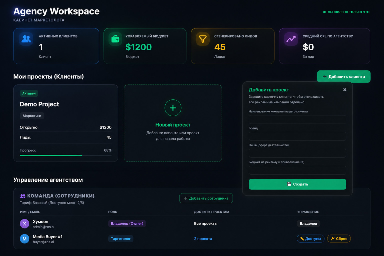Click the Активен status badge

29,93
